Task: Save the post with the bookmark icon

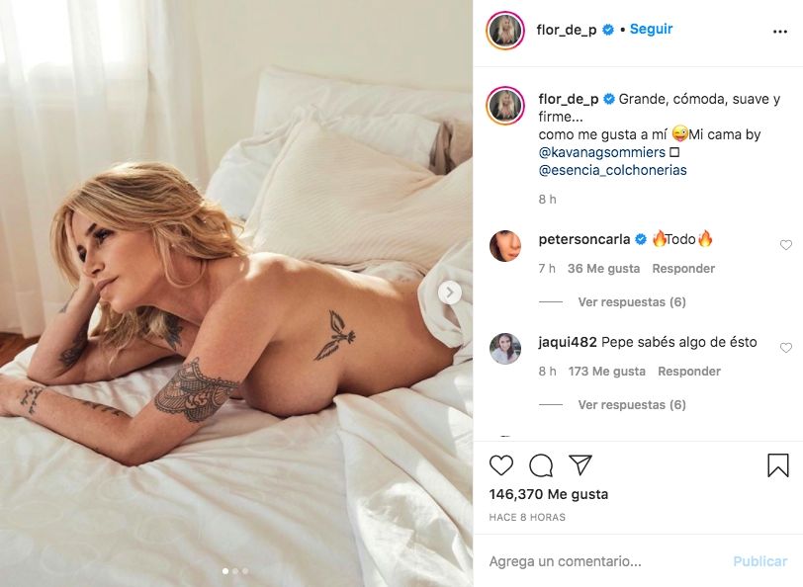Action: [x=778, y=465]
